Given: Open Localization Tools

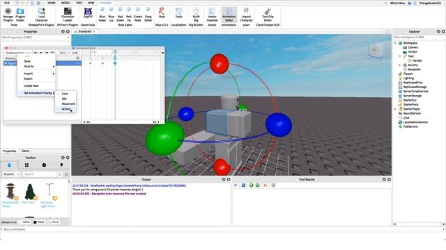Looking at the screenshot, I should [x=178, y=13].
